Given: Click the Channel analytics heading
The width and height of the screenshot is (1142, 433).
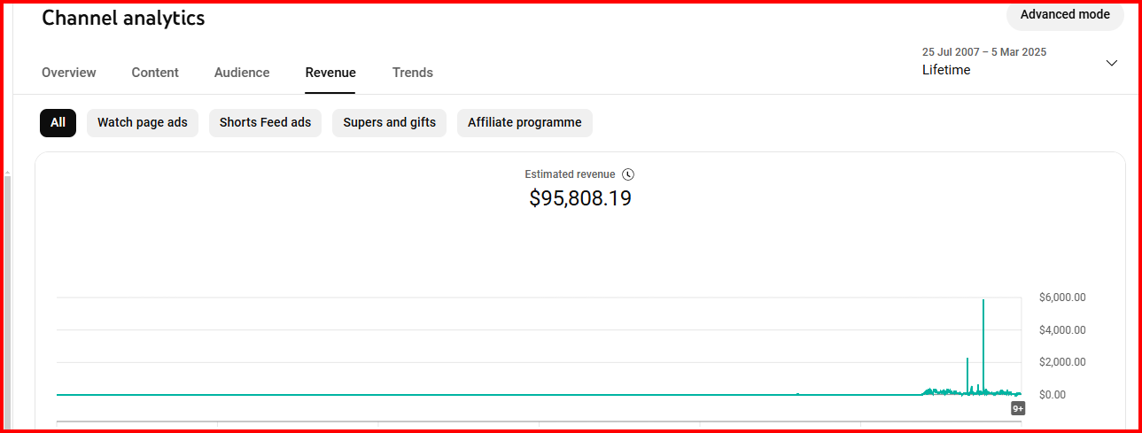Looking at the screenshot, I should [x=123, y=18].
